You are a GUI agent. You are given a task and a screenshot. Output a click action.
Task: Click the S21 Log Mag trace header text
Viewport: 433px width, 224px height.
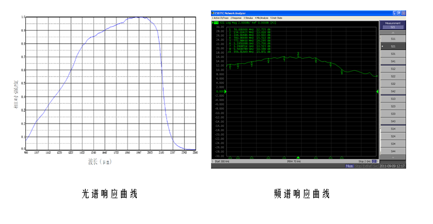point(248,23)
